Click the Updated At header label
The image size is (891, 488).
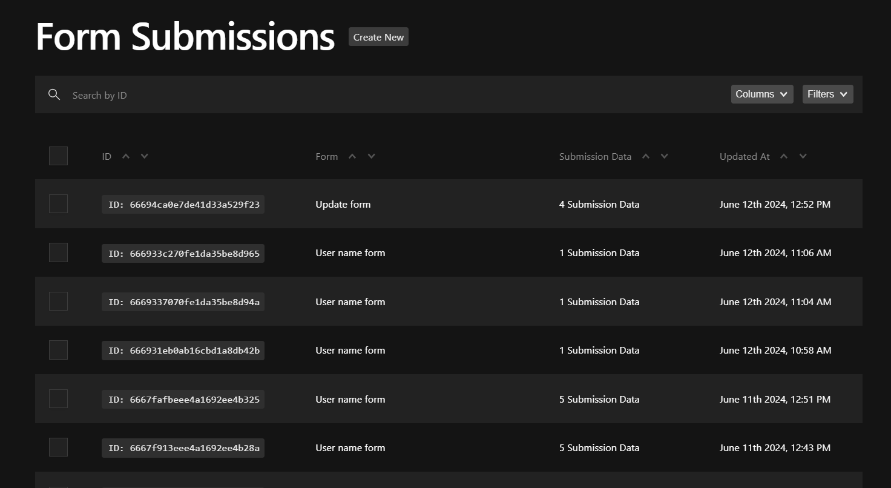pyautogui.click(x=745, y=156)
